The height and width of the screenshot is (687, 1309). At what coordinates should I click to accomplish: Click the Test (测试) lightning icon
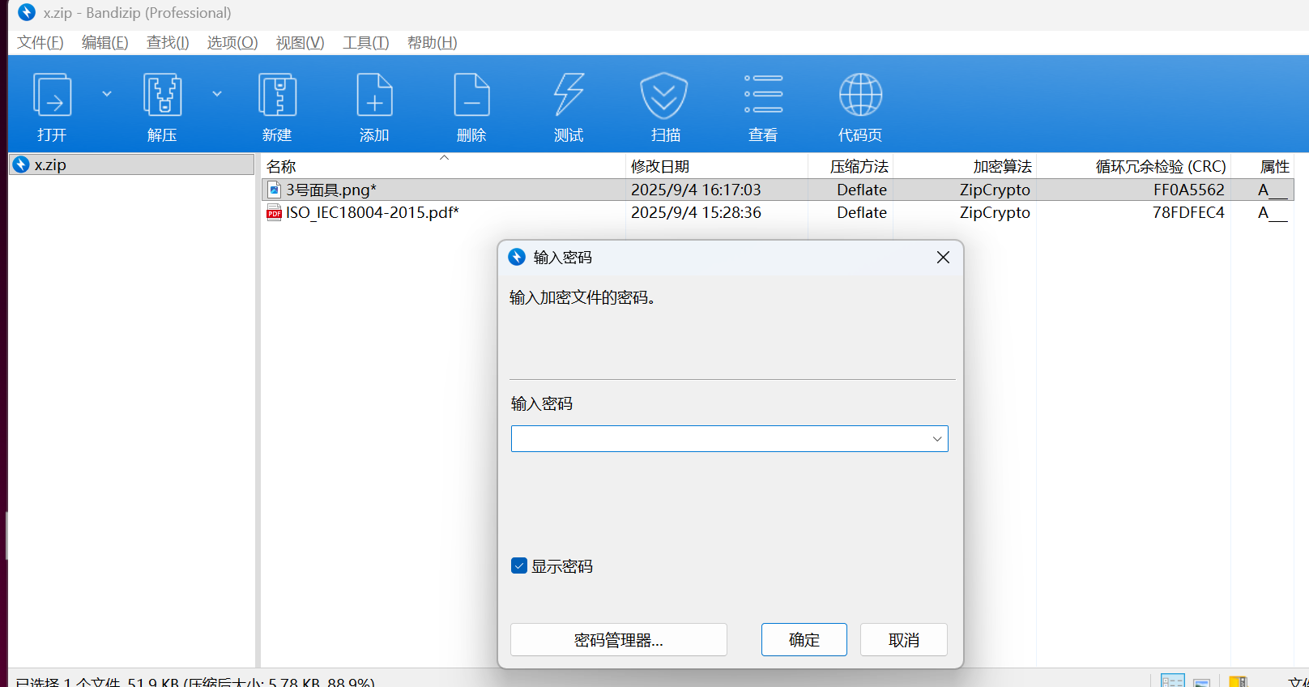coord(569,96)
